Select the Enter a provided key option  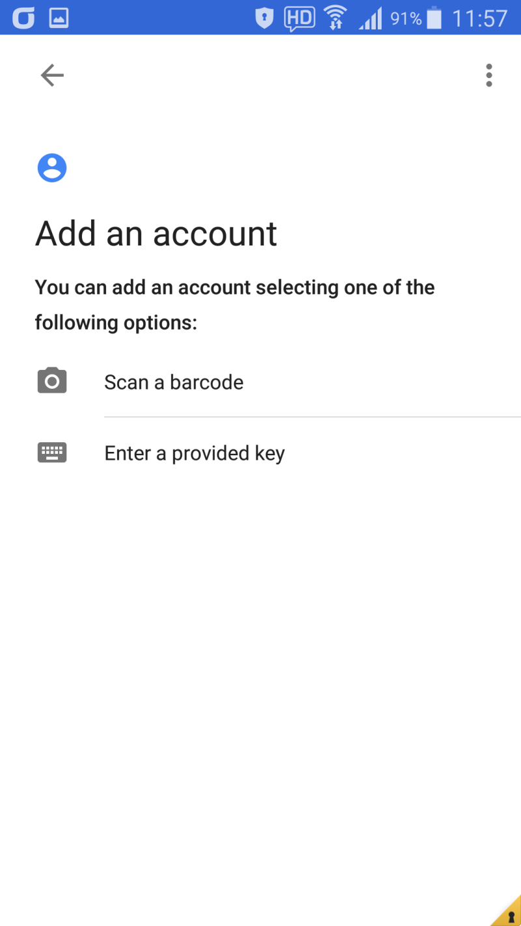[195, 453]
